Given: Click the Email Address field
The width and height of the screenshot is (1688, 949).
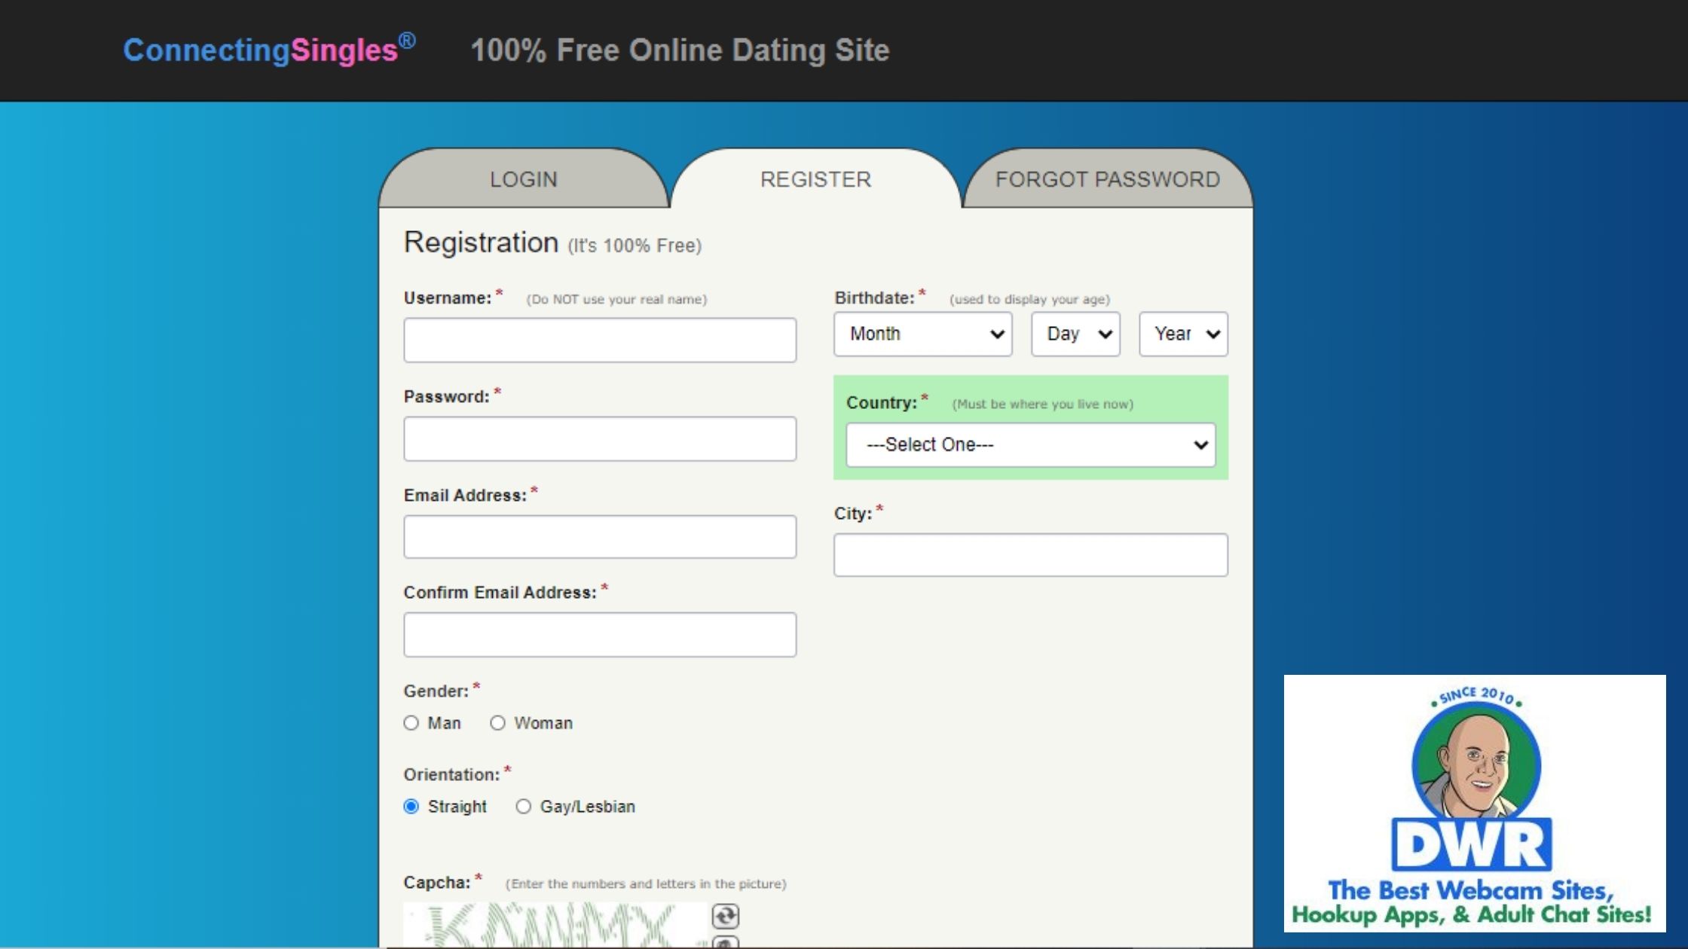Looking at the screenshot, I should click(x=600, y=536).
